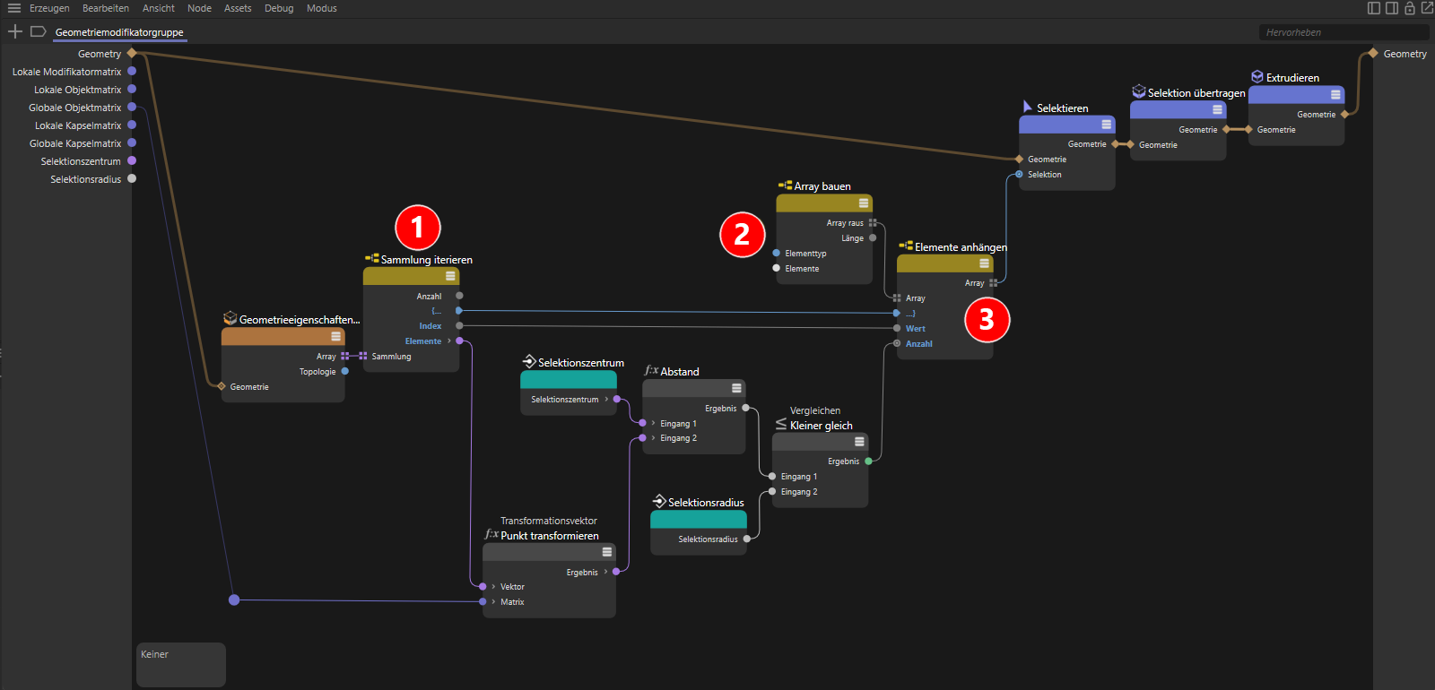Screen dimensions: 1435x690
Task: Click the plus add icon
Action: click(14, 31)
